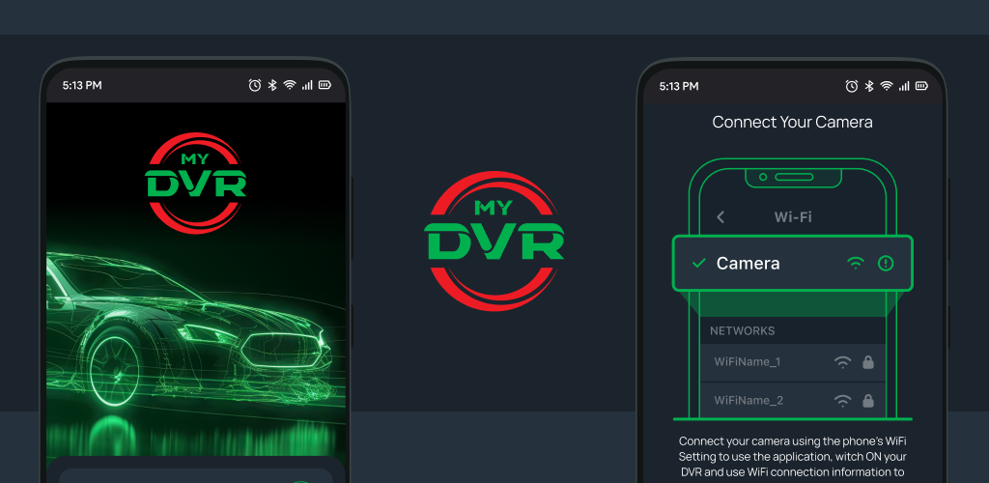Tap the green WiFi icon in Camera row
989x483 pixels.
(x=856, y=264)
